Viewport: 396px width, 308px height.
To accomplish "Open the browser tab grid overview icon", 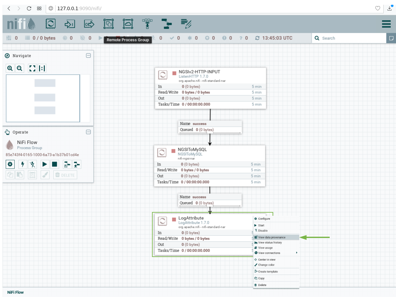I will tap(39, 8).
